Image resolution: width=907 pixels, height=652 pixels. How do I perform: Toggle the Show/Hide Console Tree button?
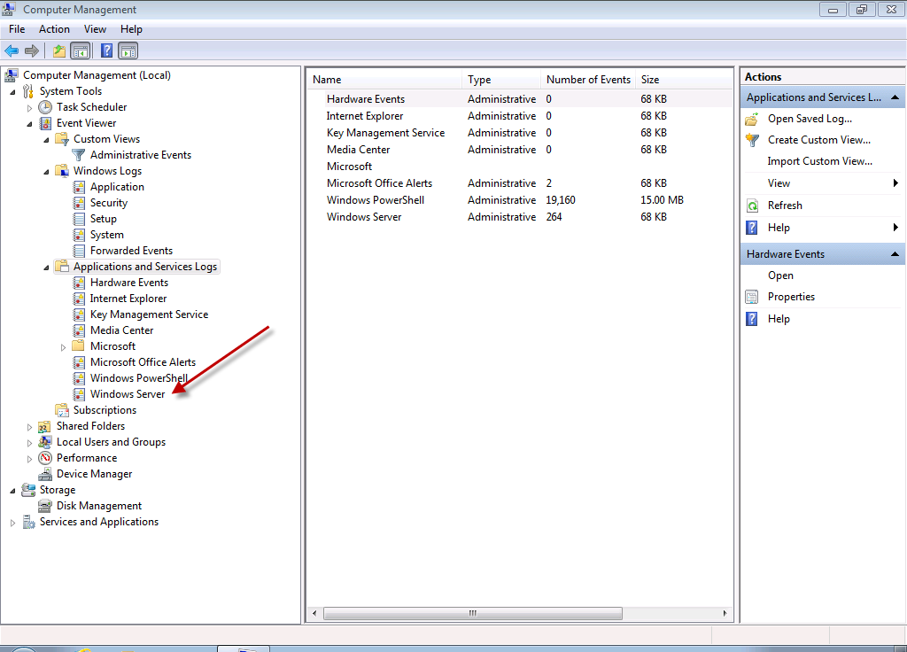[x=80, y=51]
